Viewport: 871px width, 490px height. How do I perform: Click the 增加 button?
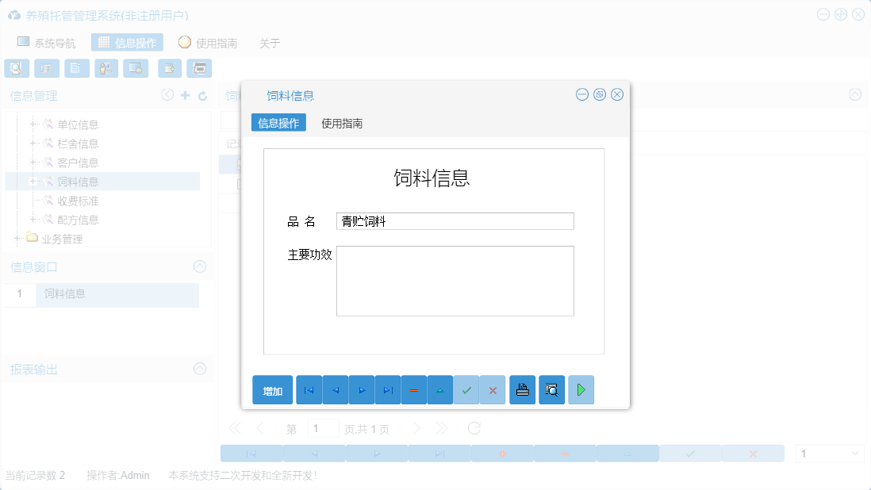272,390
